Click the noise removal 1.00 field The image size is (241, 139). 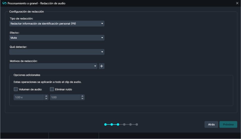point(65,97)
